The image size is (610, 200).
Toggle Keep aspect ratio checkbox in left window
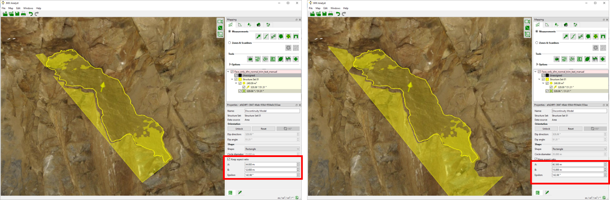click(229, 159)
